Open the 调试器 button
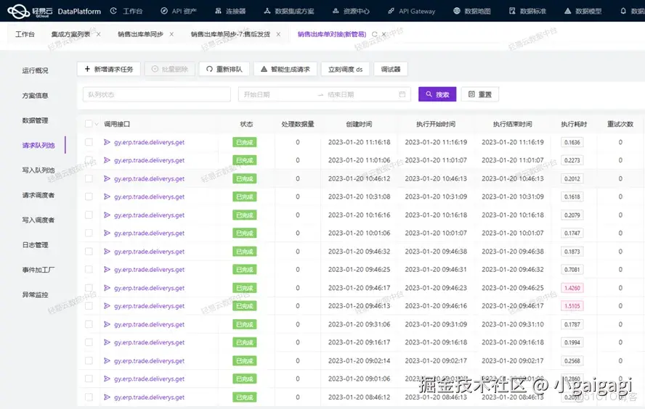The width and height of the screenshot is (645, 409). [390, 69]
